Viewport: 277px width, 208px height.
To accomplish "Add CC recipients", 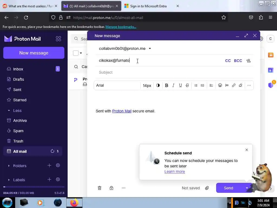I will 228,61.
